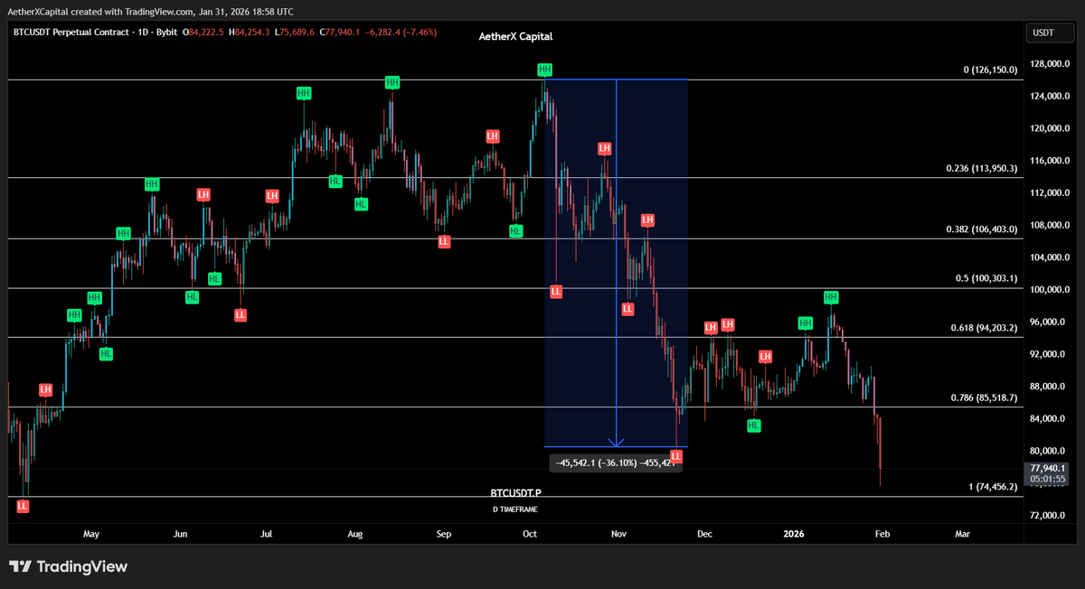This screenshot has width=1085, height=589.
Task: Click the 104,000.0 price axis label
Action: pyautogui.click(x=1049, y=257)
